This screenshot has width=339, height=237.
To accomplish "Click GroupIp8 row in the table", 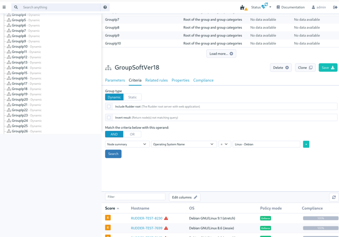I will tap(220, 28).
